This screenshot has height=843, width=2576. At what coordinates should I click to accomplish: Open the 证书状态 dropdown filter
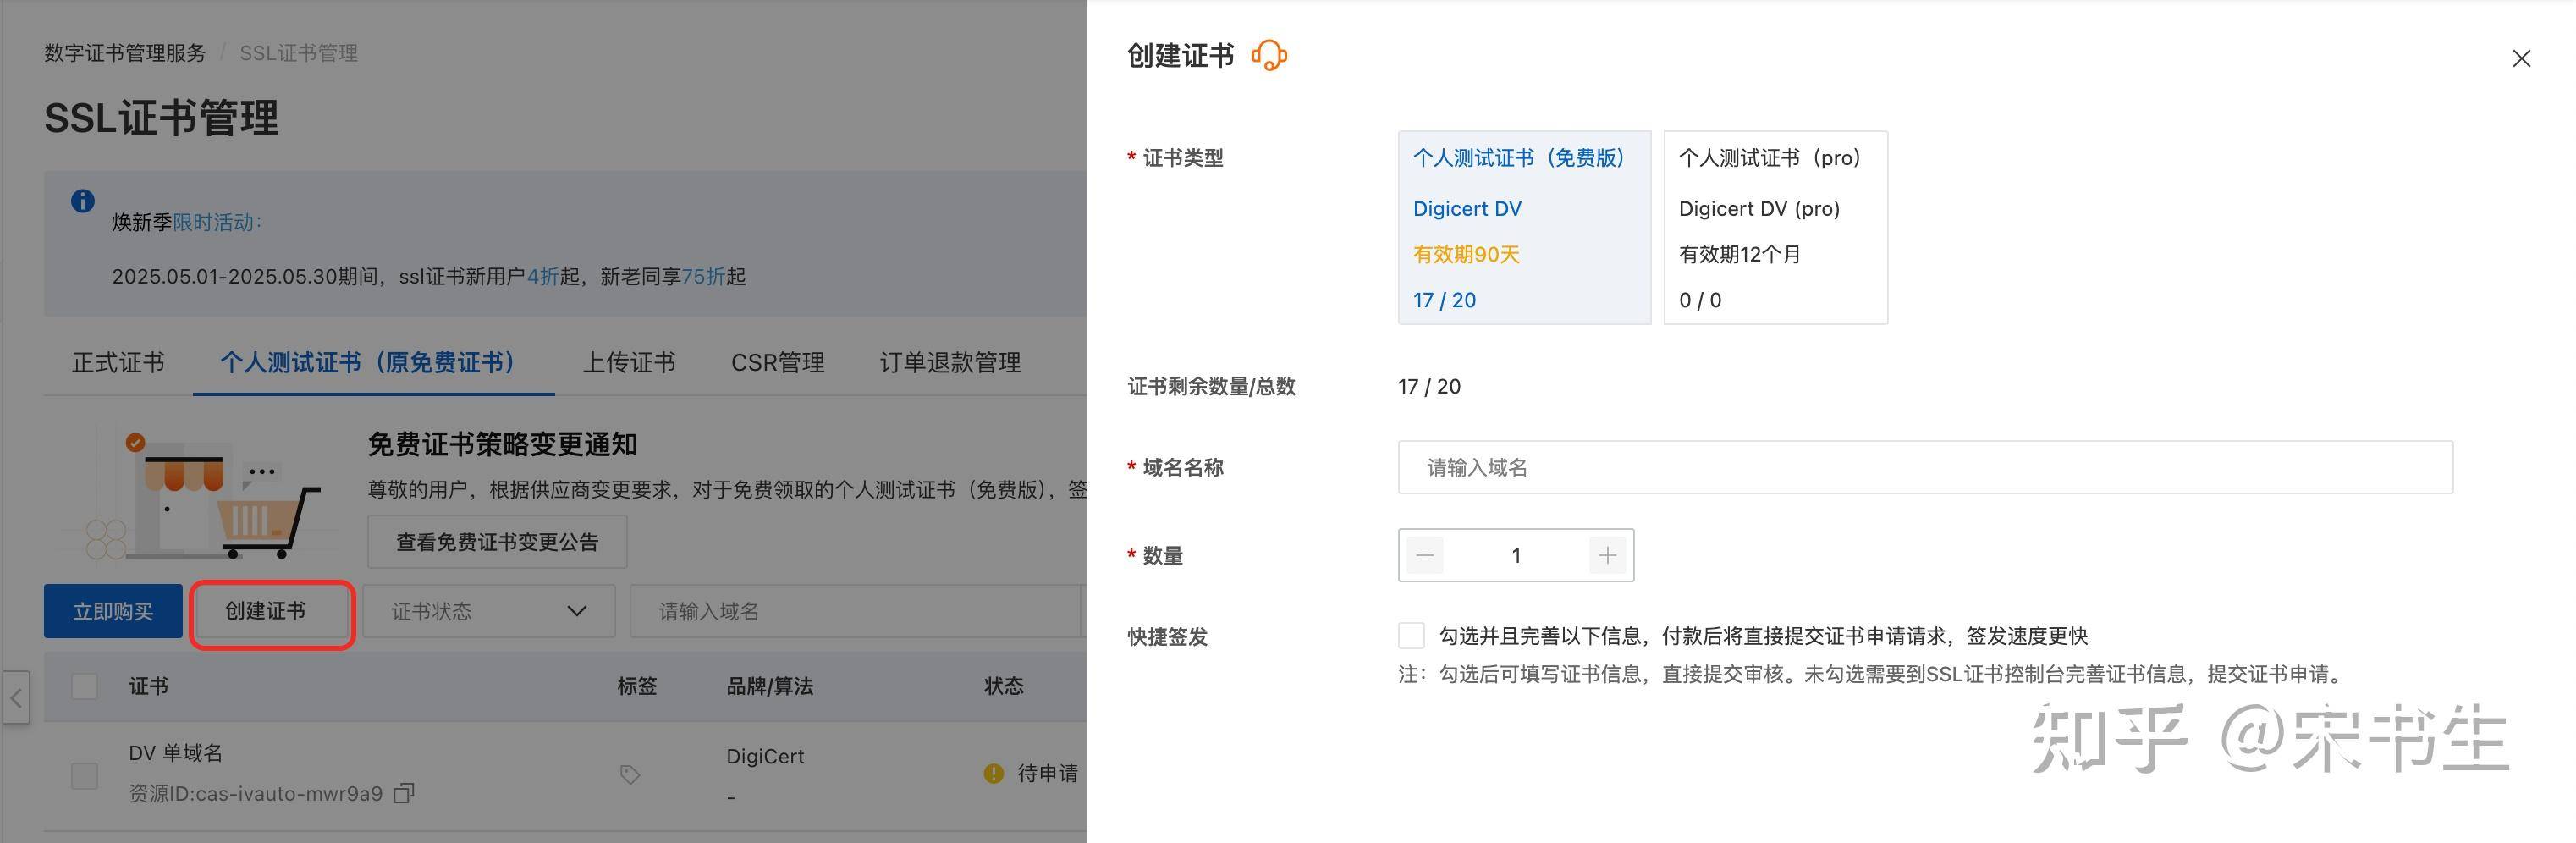(x=489, y=611)
